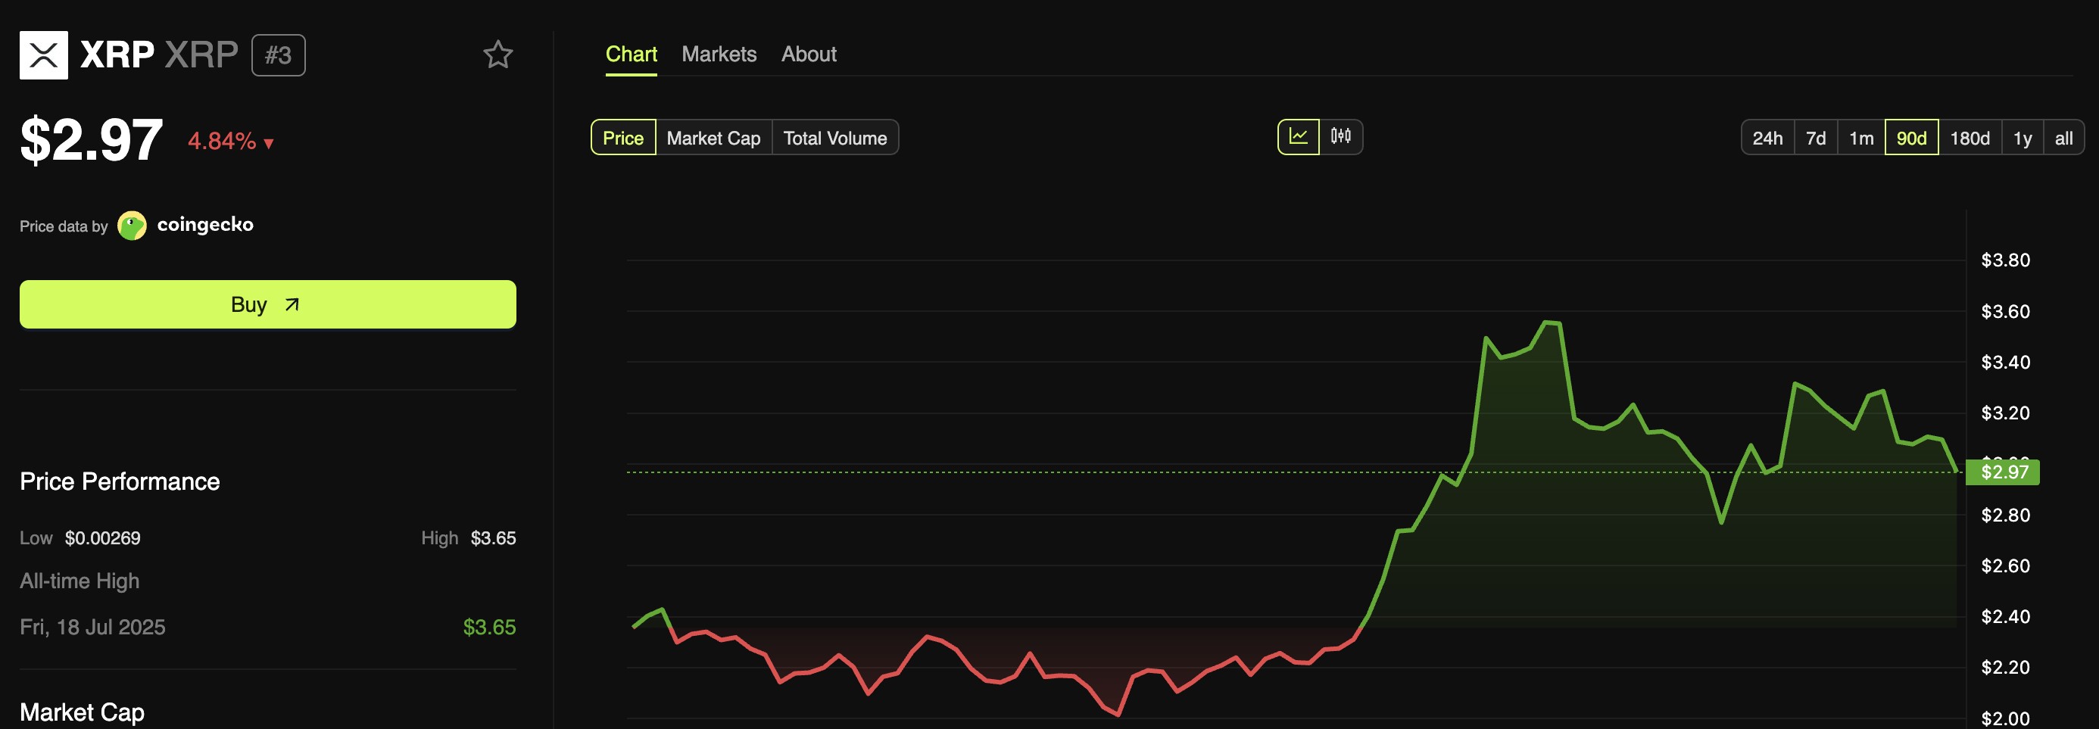Click the Fri, 18 Jul 2025 date
Screen dimensions: 2099x729
pos(92,626)
